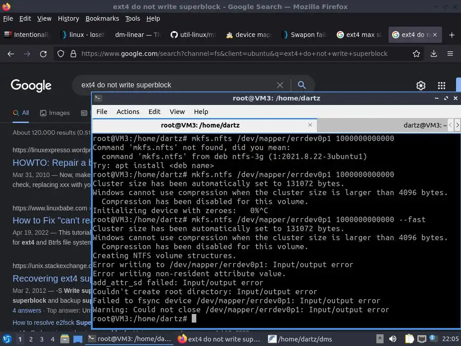Viewport: 461px width, 346px height.
Task: Switch to 'Swapon fail' tab
Action: (x=304, y=35)
